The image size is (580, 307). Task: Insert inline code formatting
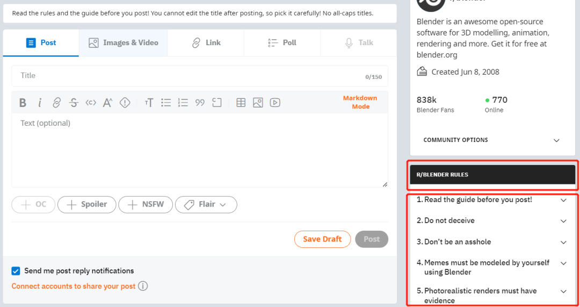click(91, 103)
